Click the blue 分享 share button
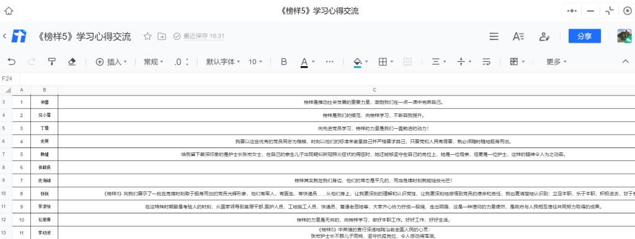Image resolution: width=635 pixels, height=239 pixels. point(584,36)
